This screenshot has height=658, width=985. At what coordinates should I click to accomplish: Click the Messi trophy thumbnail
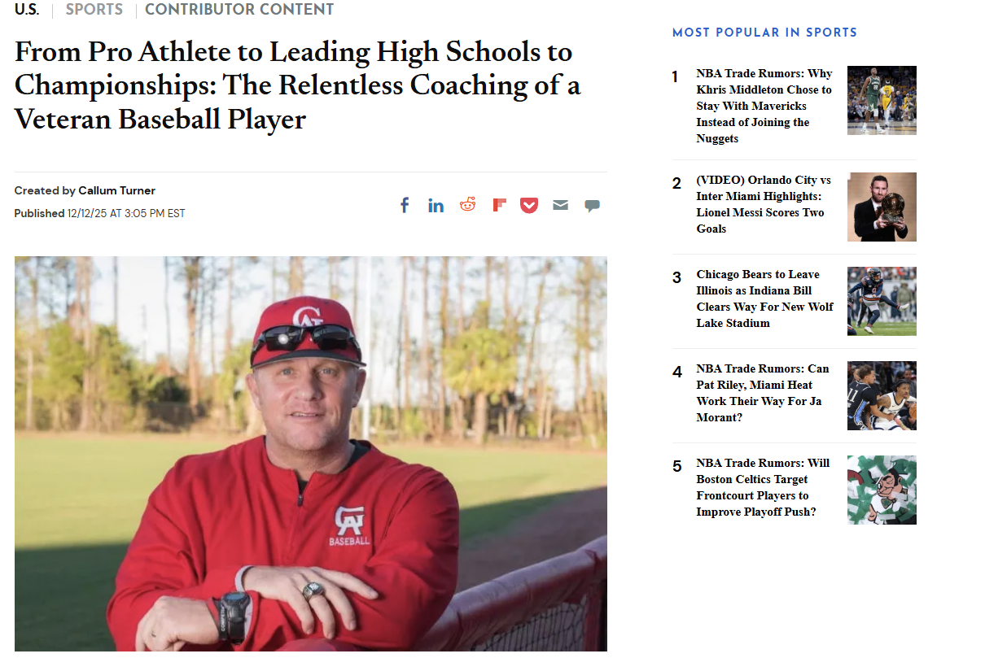882,207
